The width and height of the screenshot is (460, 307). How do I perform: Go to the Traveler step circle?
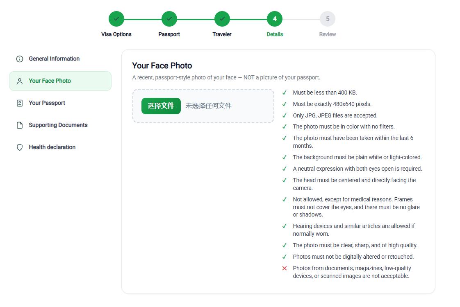coord(222,19)
